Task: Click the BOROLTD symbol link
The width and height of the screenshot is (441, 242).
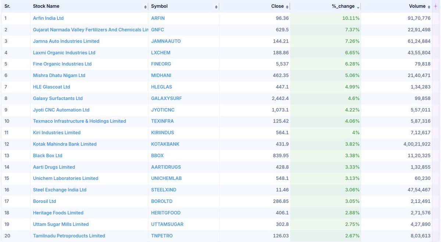Action: (162, 201)
